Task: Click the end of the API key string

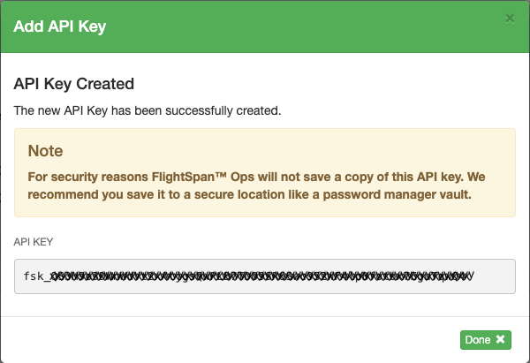Action: pos(473,276)
